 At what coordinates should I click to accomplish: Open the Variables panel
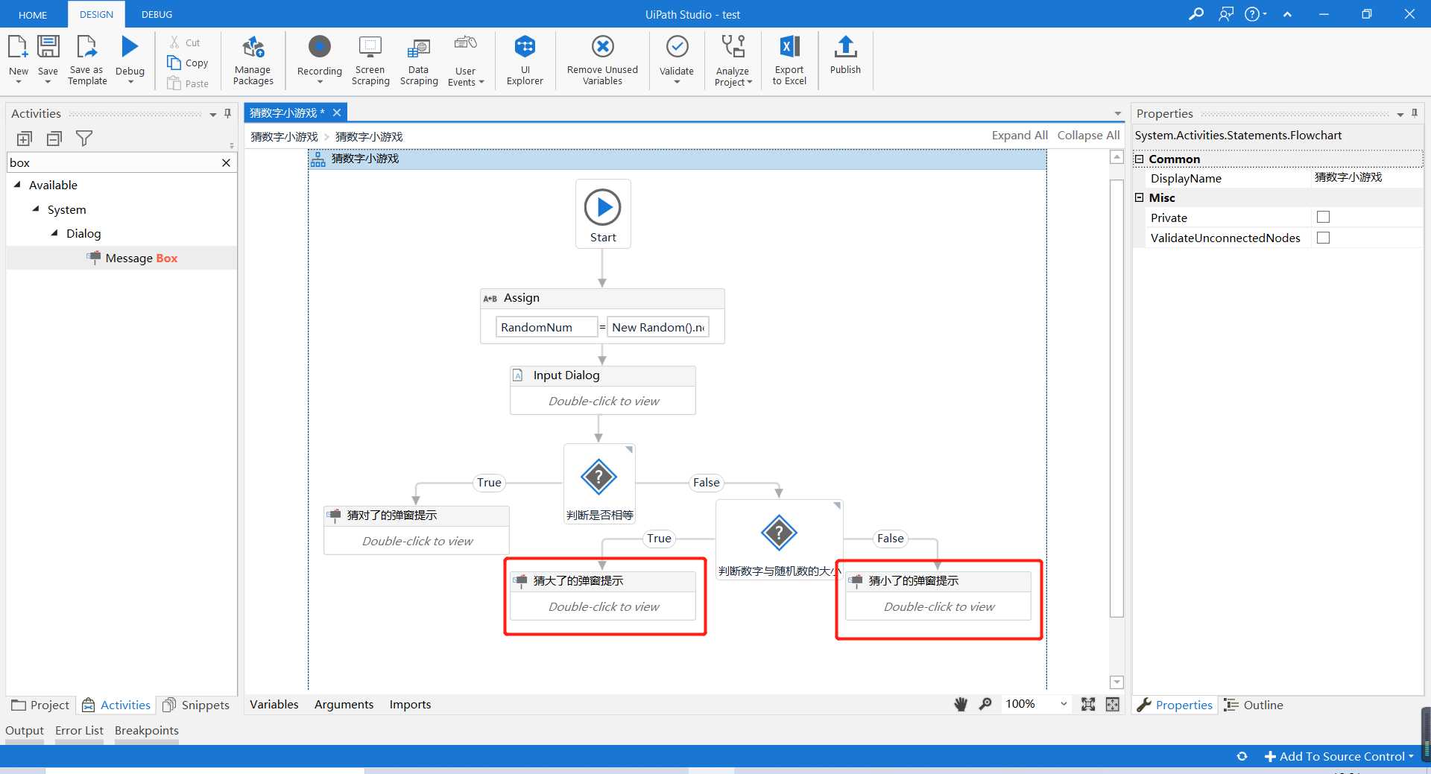pyautogui.click(x=274, y=705)
